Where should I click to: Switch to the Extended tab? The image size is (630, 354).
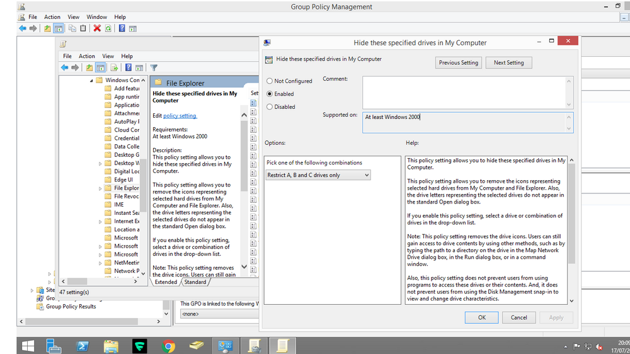click(x=166, y=282)
